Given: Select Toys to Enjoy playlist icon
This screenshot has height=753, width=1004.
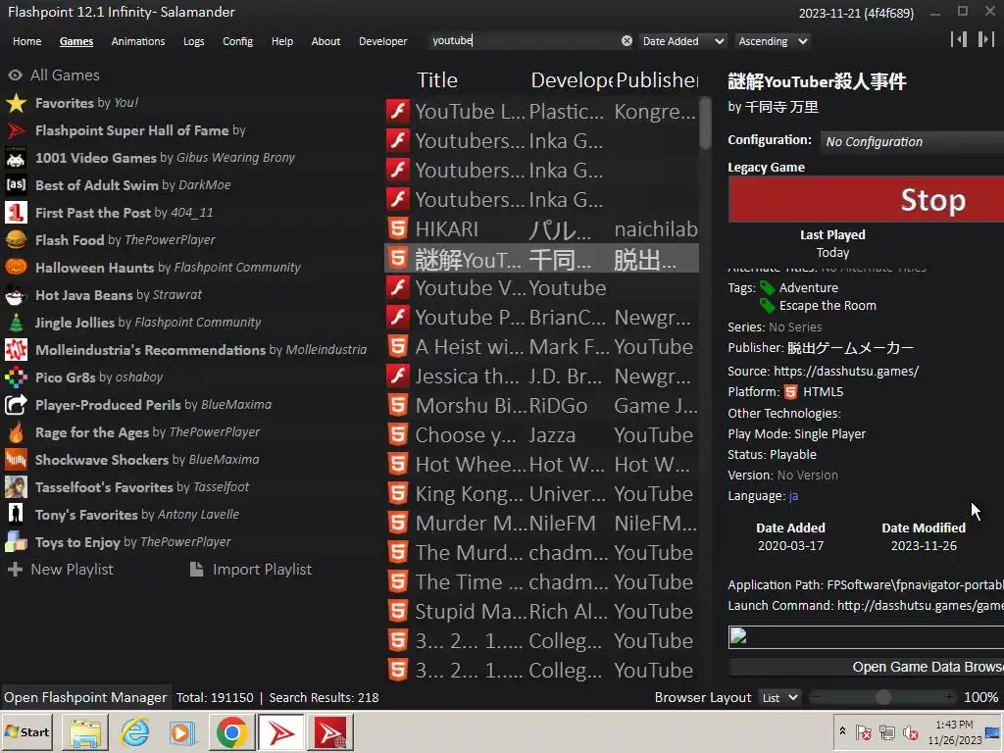Looking at the screenshot, I should (16, 542).
